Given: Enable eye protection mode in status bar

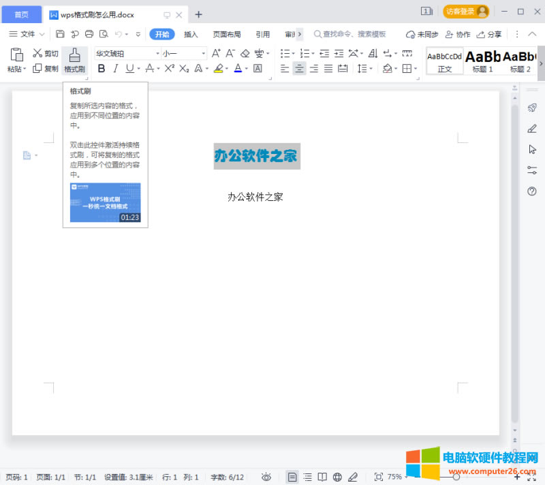Looking at the screenshot, I should 266,477.
